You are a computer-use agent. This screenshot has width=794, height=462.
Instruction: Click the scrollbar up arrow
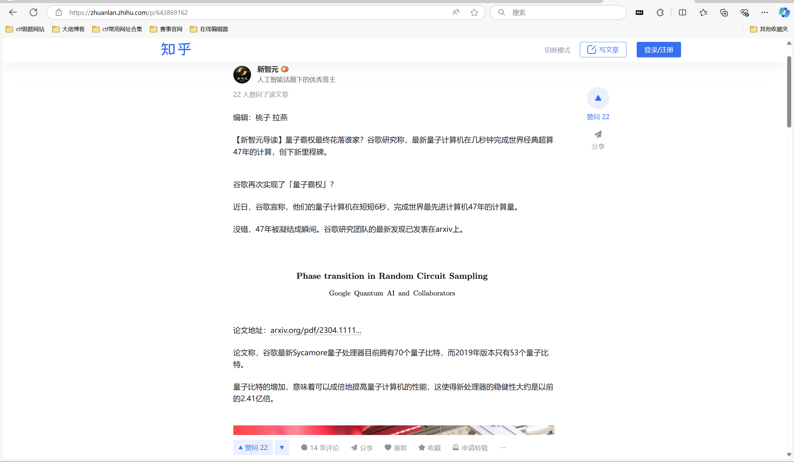pyautogui.click(x=789, y=43)
